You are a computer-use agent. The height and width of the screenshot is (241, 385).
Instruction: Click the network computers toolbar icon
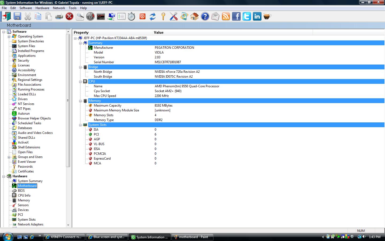111,17
